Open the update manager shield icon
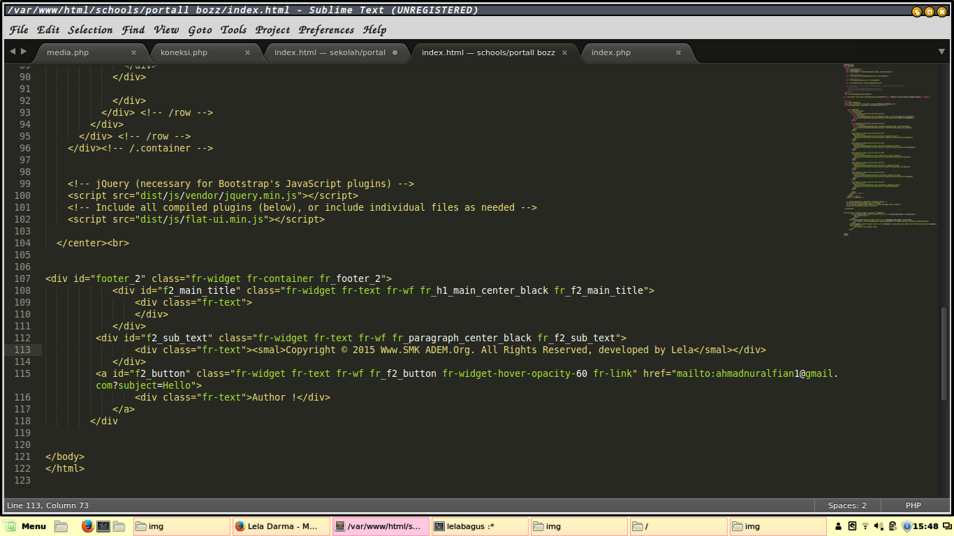The height and width of the screenshot is (536, 954). tap(907, 526)
